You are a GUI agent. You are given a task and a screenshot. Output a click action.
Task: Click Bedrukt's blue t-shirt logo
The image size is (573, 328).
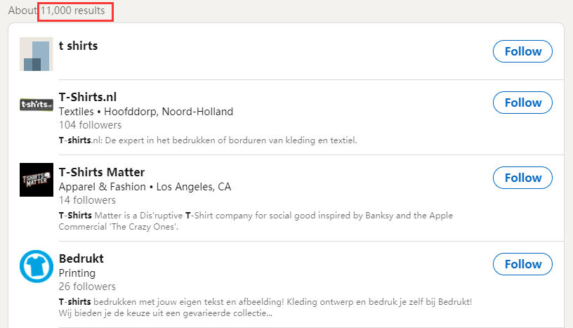click(x=37, y=266)
